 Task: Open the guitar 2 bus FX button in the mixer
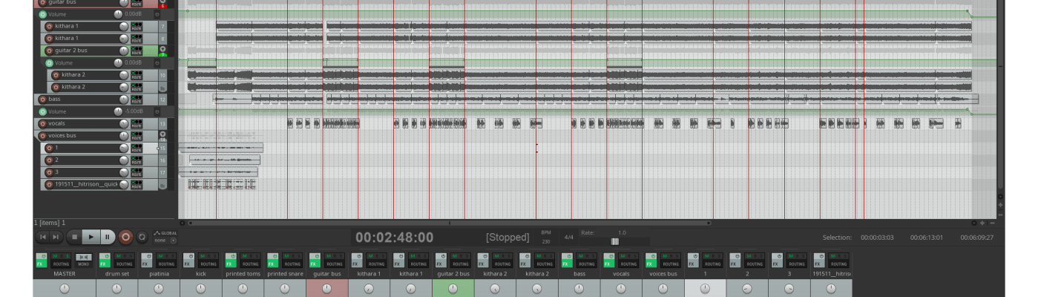tap(441, 264)
